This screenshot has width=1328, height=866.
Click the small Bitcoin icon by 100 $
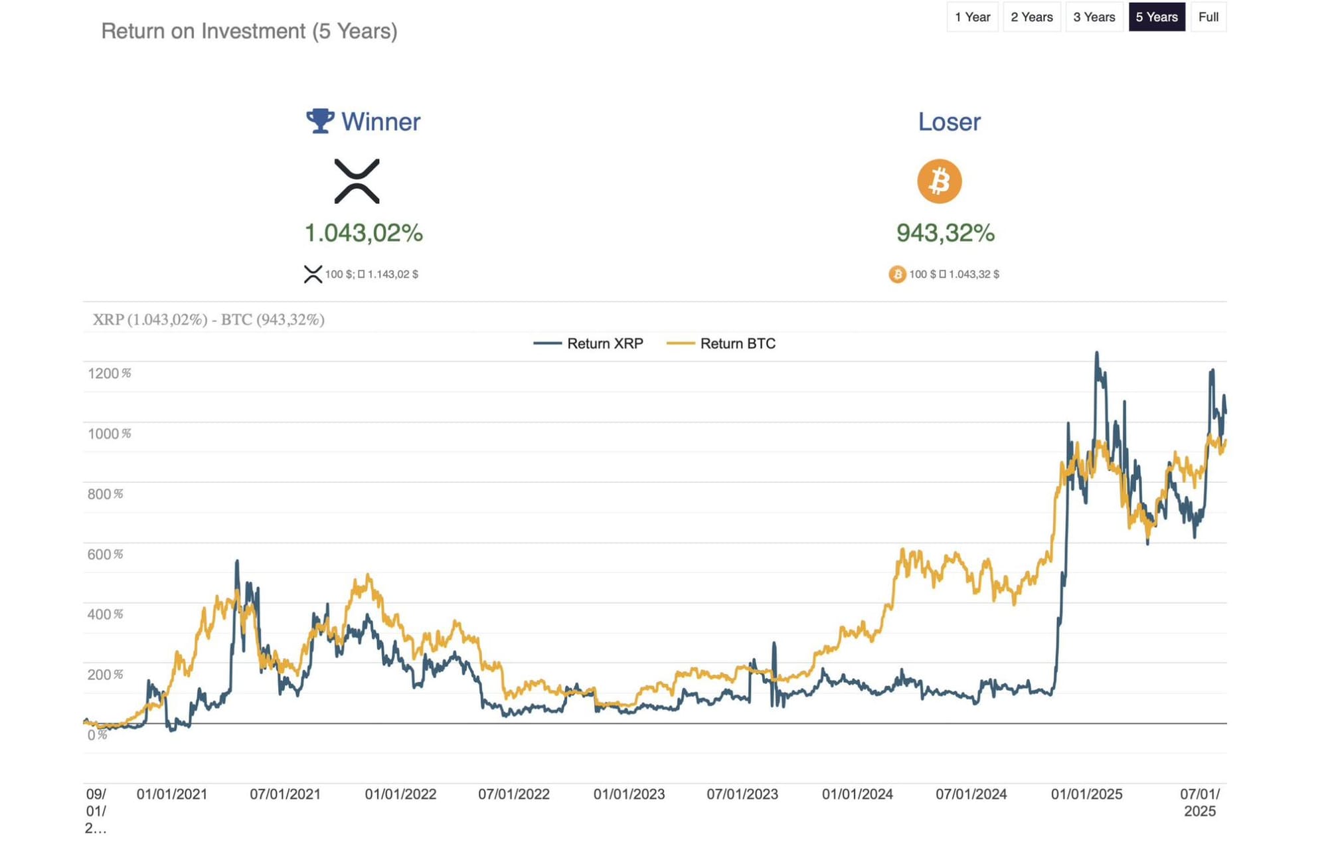[897, 274]
